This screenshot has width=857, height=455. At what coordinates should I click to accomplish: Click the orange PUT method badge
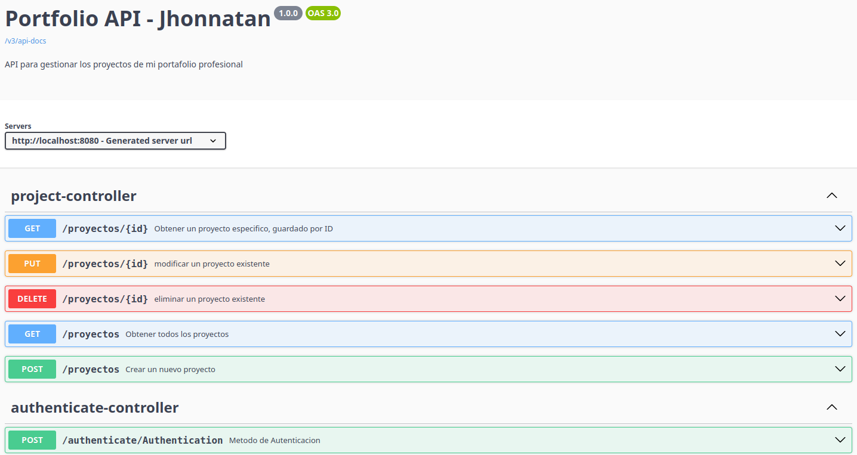(32, 264)
